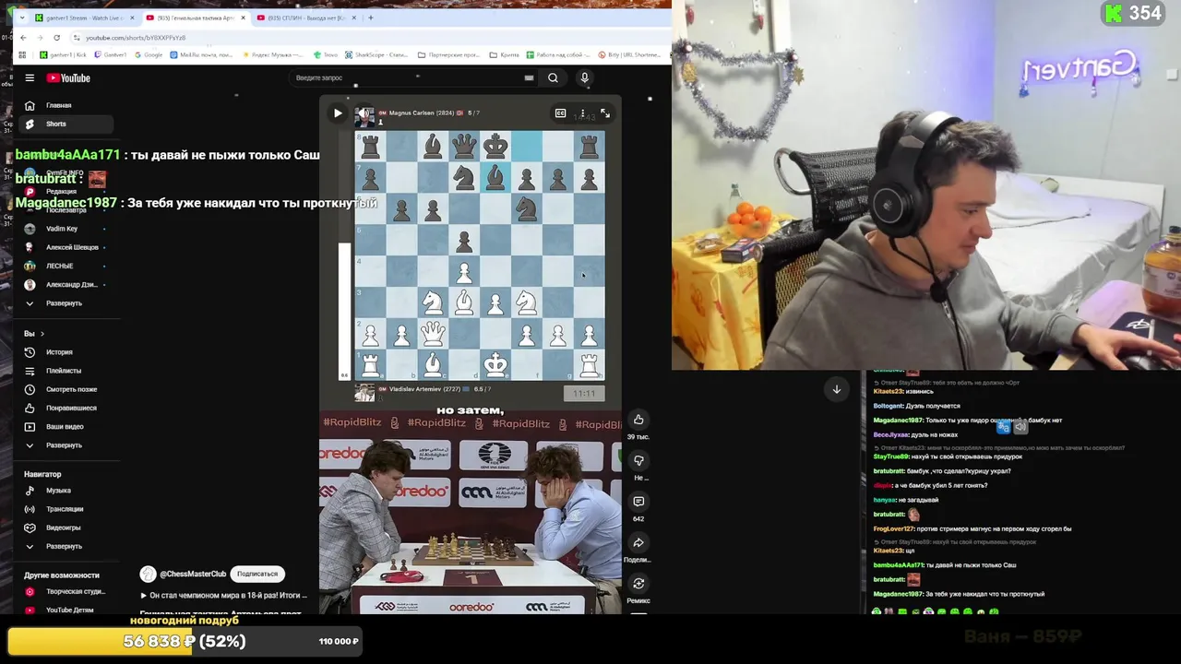1181x664 pixels.
Task: Open the Shorts three-dot options menu
Action: click(x=582, y=113)
